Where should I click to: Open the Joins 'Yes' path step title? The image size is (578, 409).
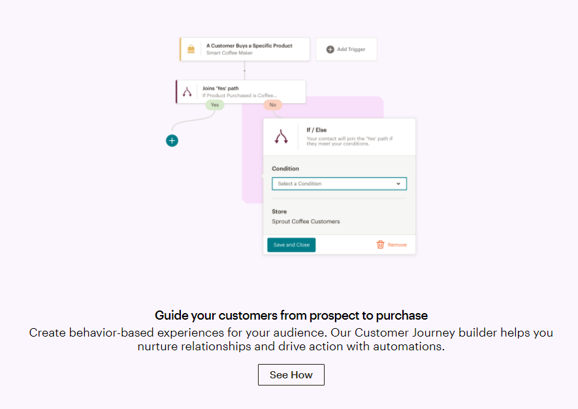click(221, 88)
